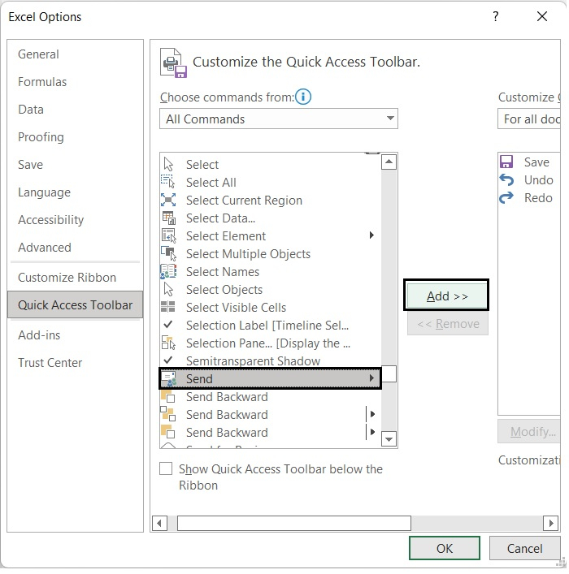Enable Show Quick Access Toolbar below Ribbon
Viewport: 569px width, 574px height.
(166, 469)
